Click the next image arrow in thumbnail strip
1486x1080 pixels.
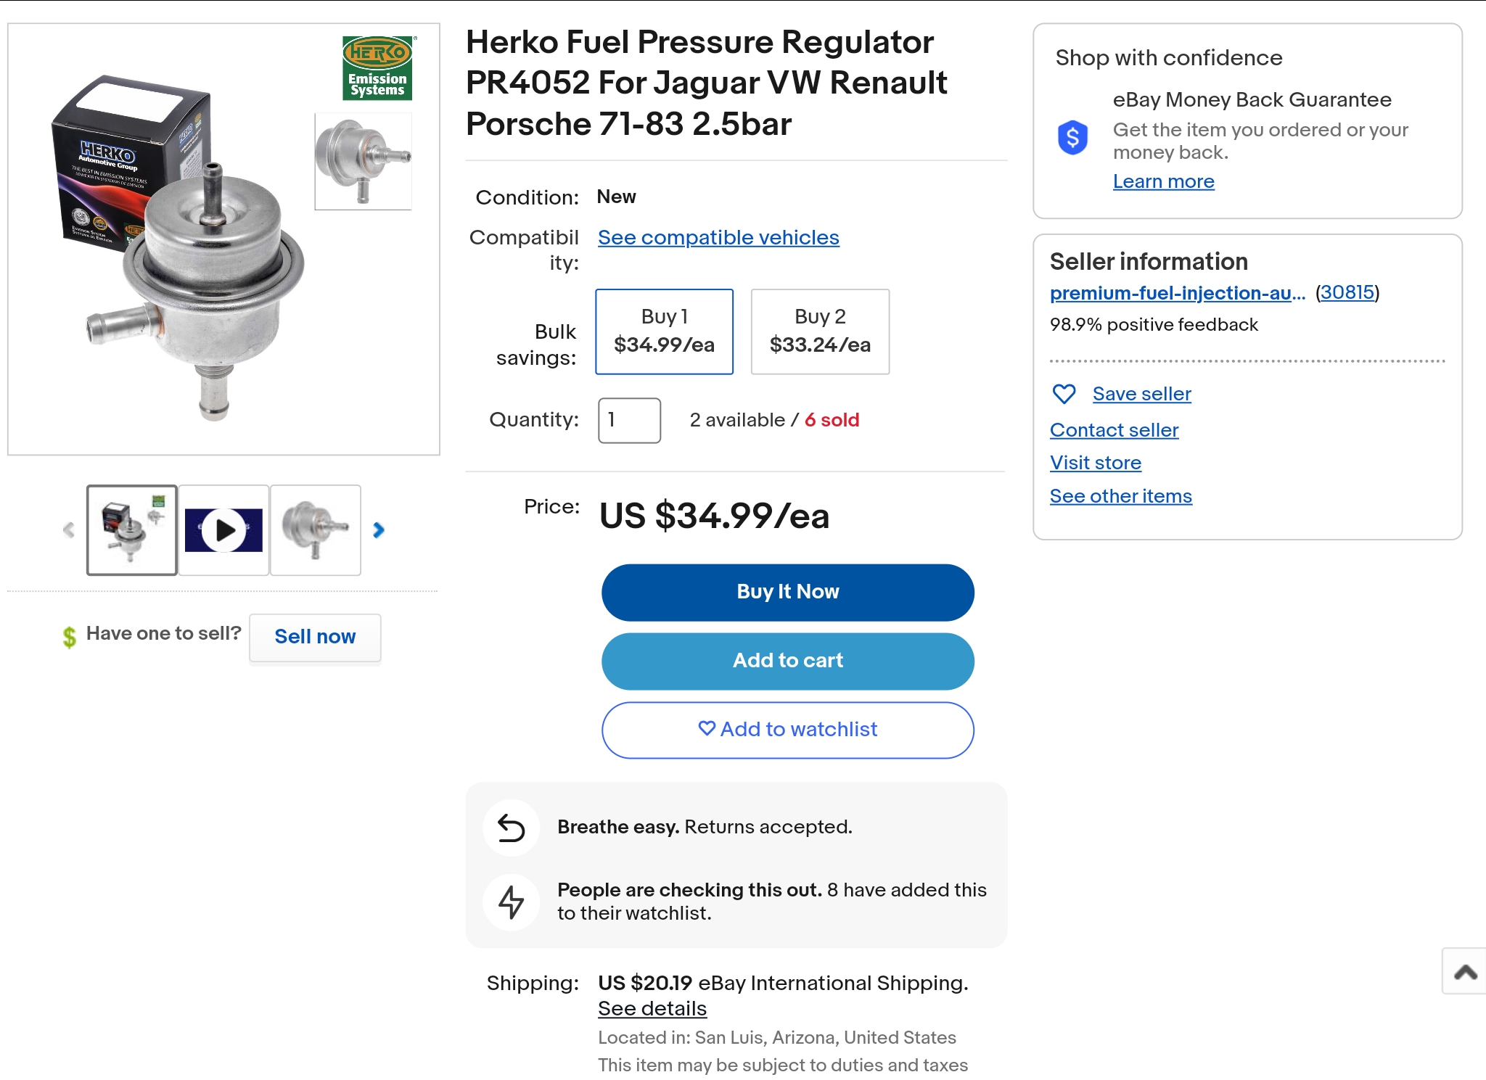[378, 530]
